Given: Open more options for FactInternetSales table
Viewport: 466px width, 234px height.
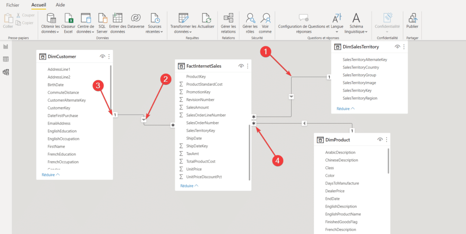Looking at the screenshot, I should [248, 66].
